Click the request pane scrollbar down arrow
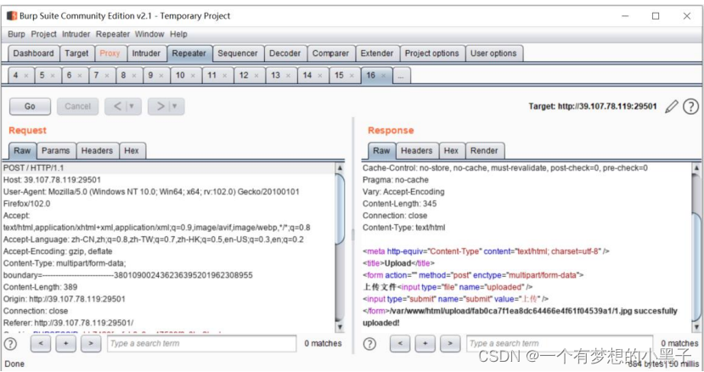Image resolution: width=704 pixels, height=372 pixels. (x=340, y=327)
